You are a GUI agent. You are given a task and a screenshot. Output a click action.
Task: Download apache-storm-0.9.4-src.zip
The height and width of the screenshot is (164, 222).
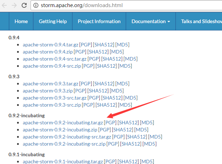(52, 66)
